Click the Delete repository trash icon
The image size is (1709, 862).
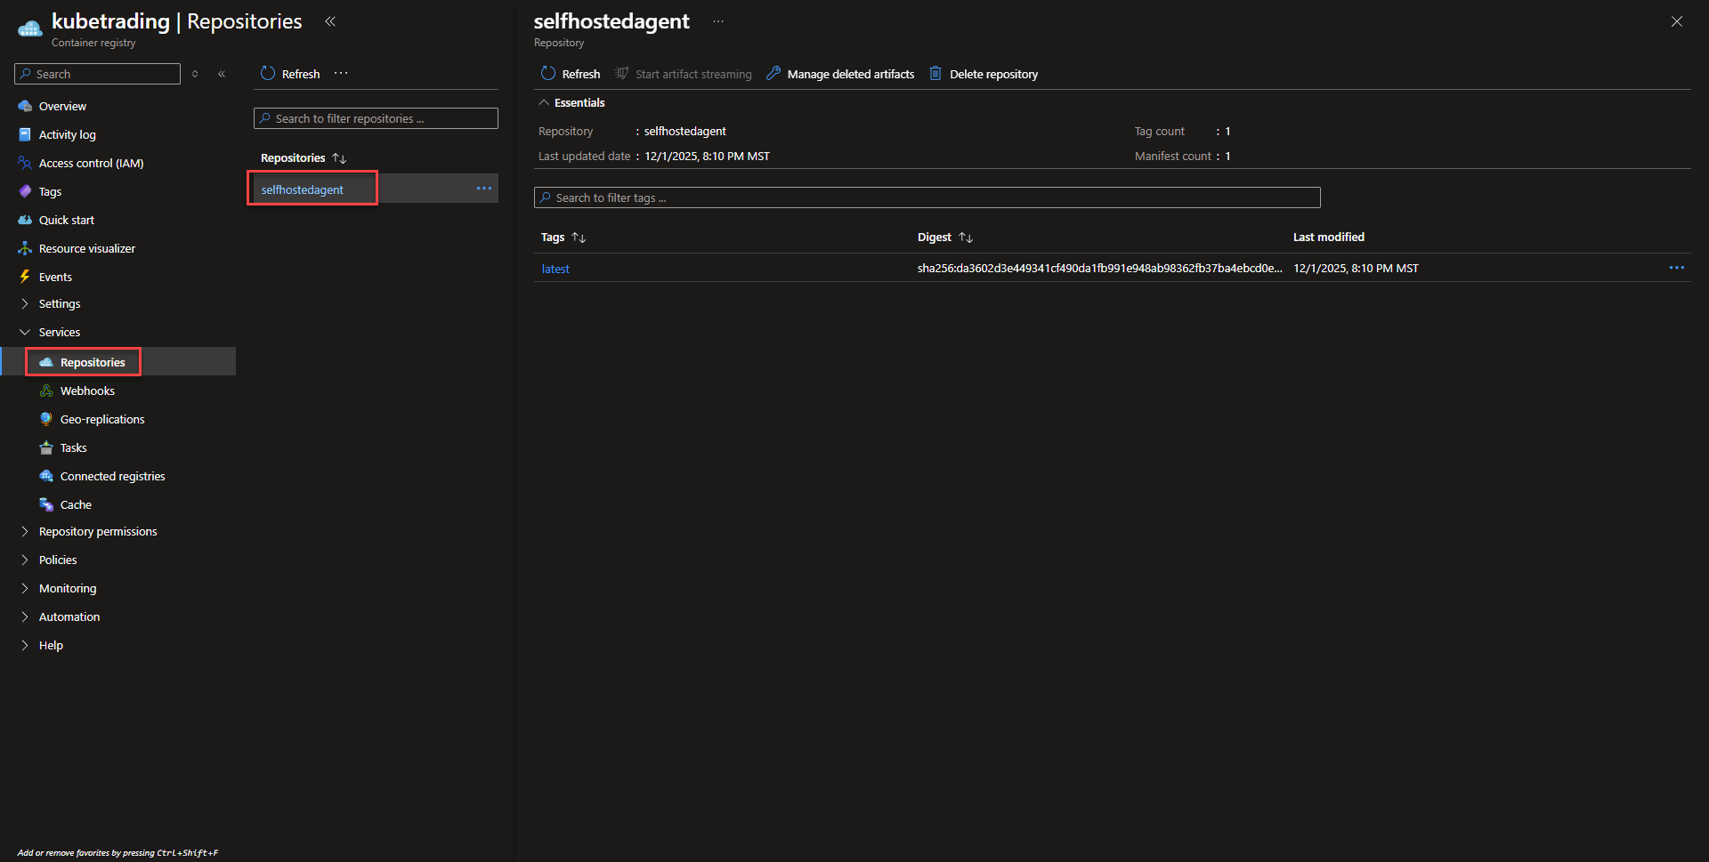click(935, 74)
